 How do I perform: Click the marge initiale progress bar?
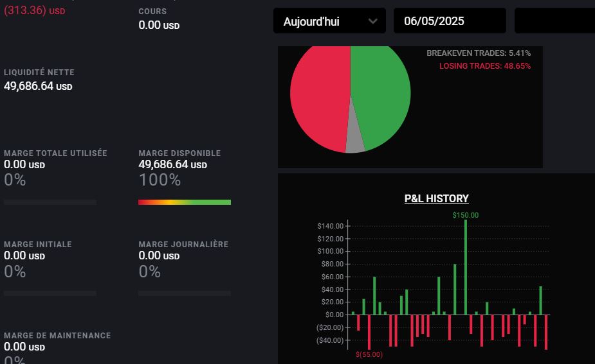50,293
